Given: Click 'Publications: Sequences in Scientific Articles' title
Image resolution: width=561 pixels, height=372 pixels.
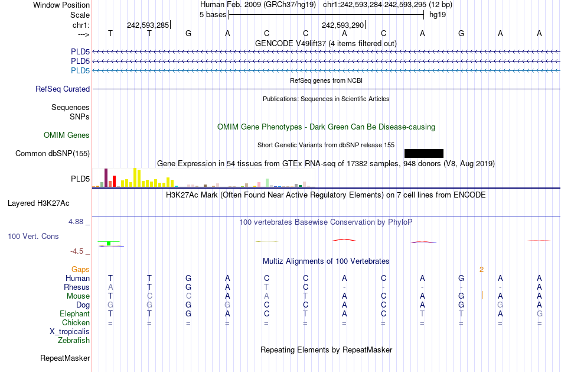Looking at the screenshot, I should pos(326,99).
